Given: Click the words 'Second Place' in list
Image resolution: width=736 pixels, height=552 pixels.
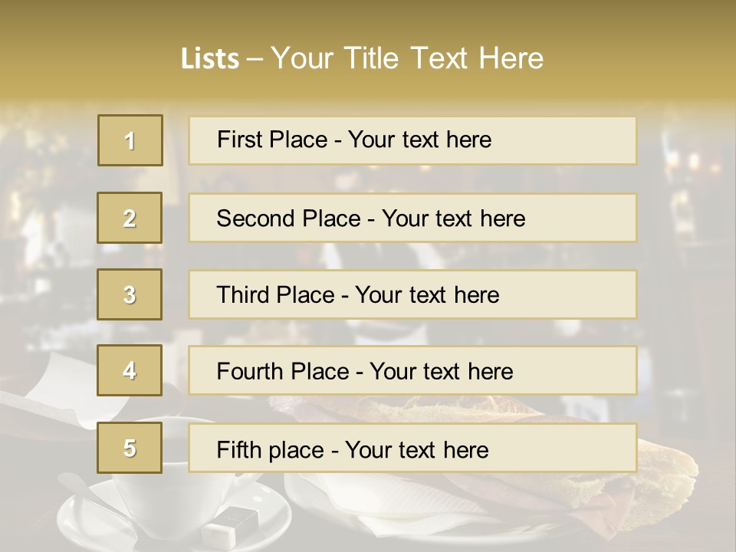Looking at the screenshot, I should (289, 219).
